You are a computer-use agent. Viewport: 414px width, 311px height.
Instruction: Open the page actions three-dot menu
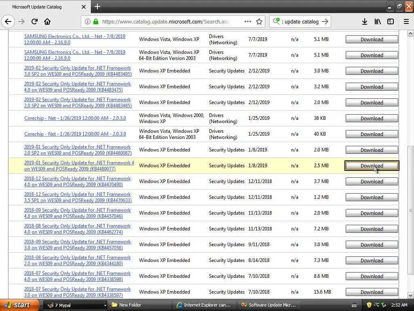[x=248, y=21]
